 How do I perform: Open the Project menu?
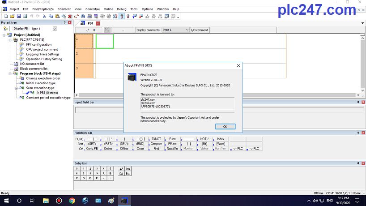pyautogui.click(x=14, y=9)
